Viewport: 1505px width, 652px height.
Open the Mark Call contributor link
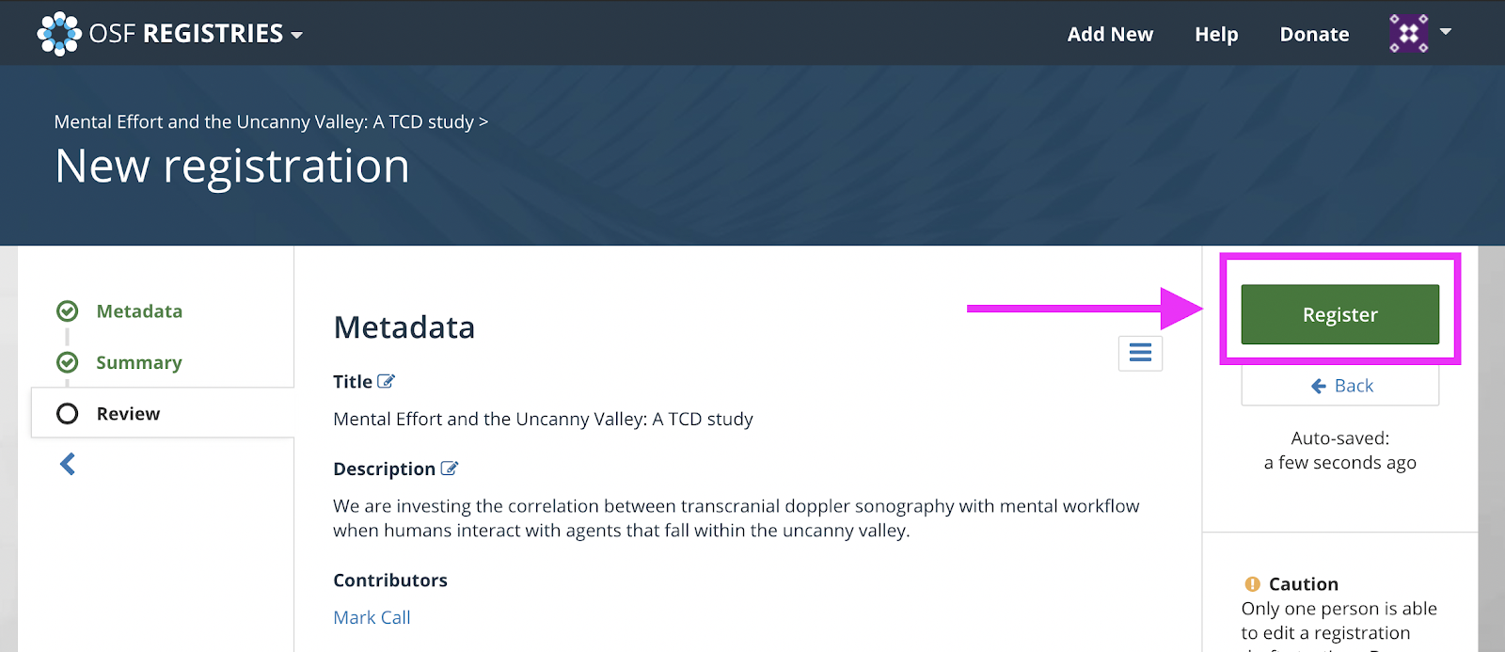(372, 617)
